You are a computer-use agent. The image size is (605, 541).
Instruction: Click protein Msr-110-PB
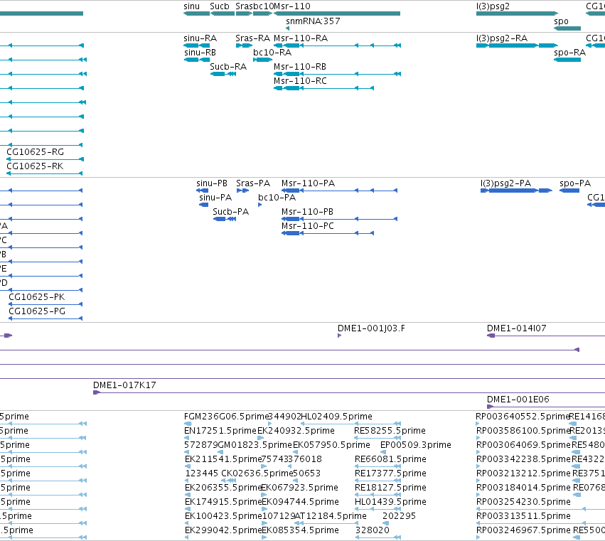[340, 219]
